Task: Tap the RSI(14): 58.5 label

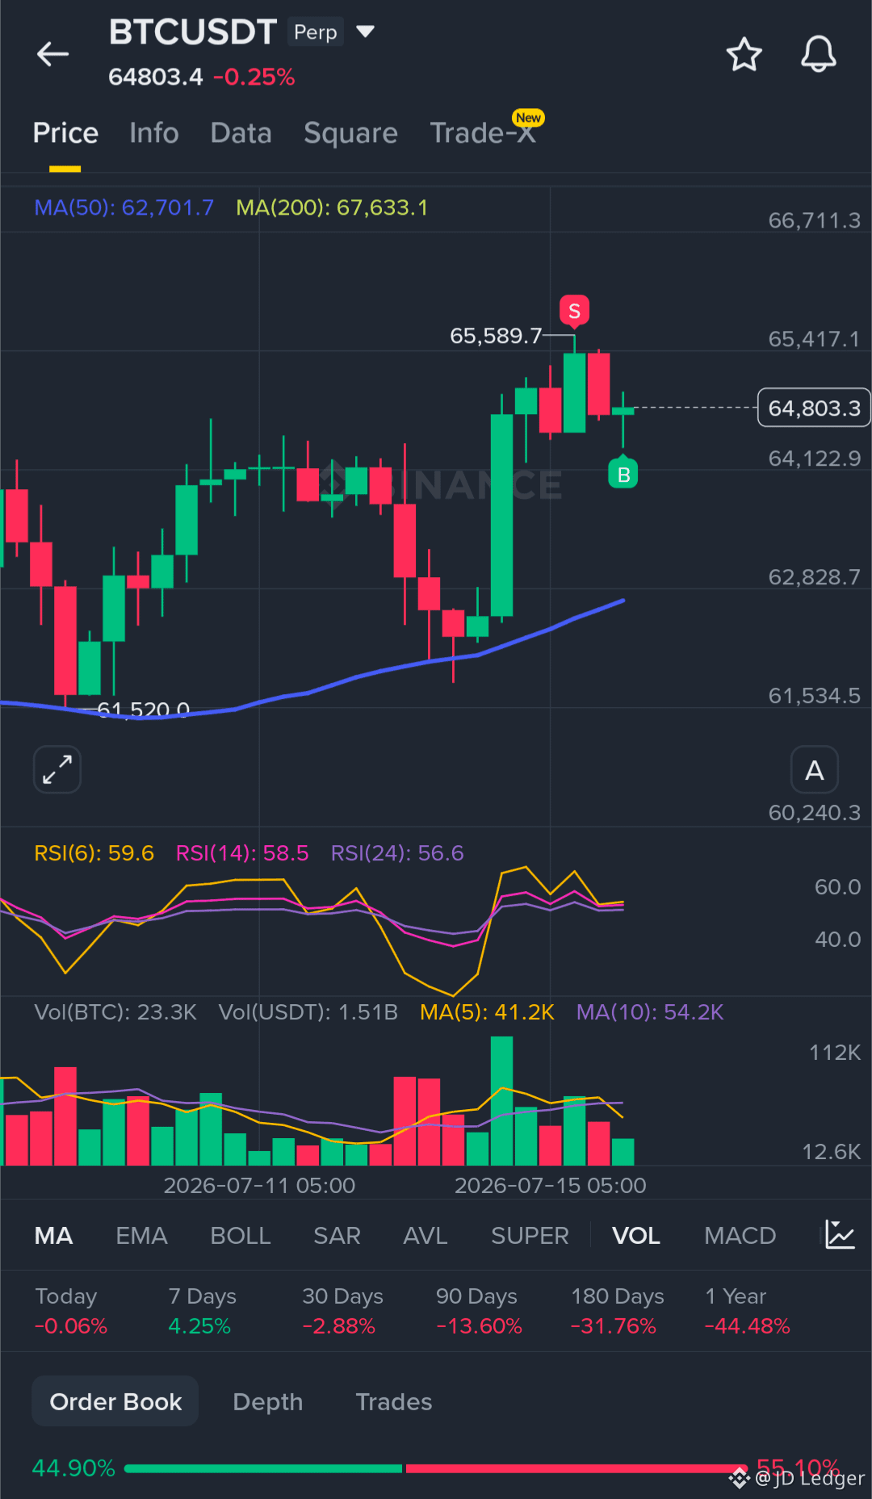Action: tap(242, 853)
